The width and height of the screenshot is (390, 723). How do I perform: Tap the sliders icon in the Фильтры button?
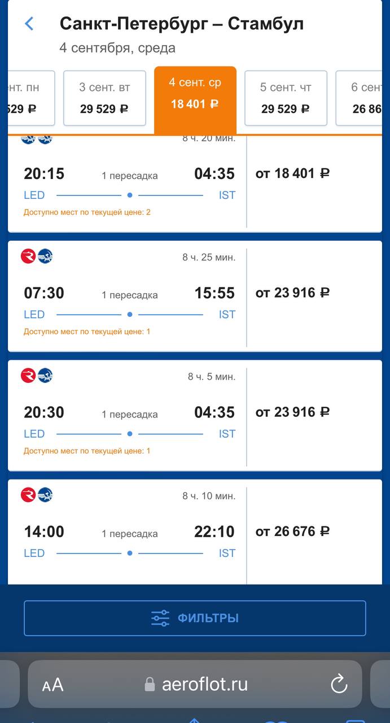[160, 618]
